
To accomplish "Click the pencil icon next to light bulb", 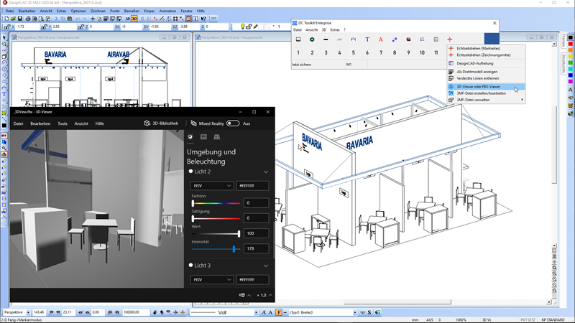I will 256,27.
